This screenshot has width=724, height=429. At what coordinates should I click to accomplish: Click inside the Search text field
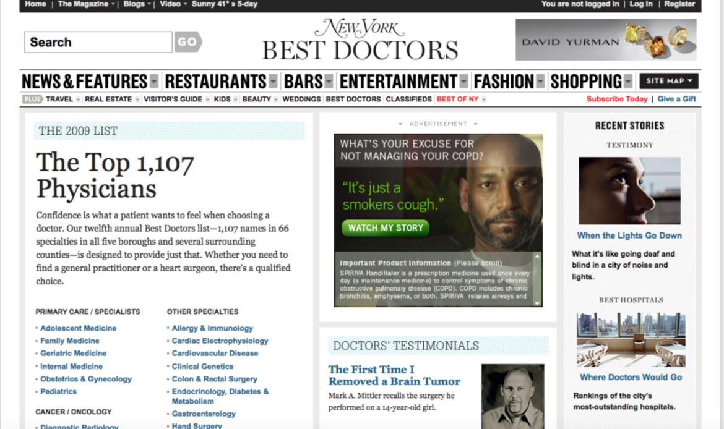98,42
